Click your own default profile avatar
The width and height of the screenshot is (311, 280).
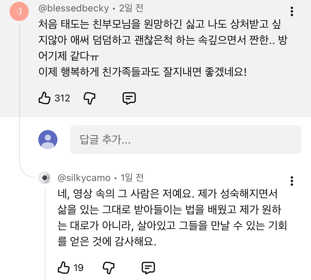click(48, 140)
